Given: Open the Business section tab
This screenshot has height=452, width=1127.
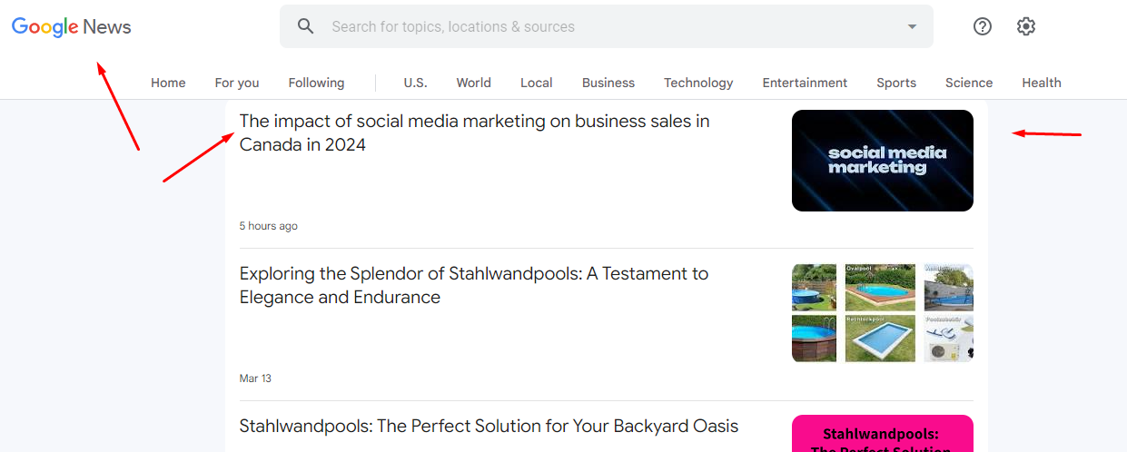Looking at the screenshot, I should pos(608,83).
